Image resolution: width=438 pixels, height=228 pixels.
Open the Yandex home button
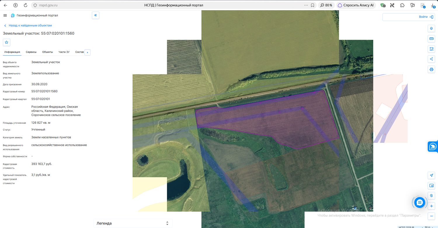coord(15,5)
